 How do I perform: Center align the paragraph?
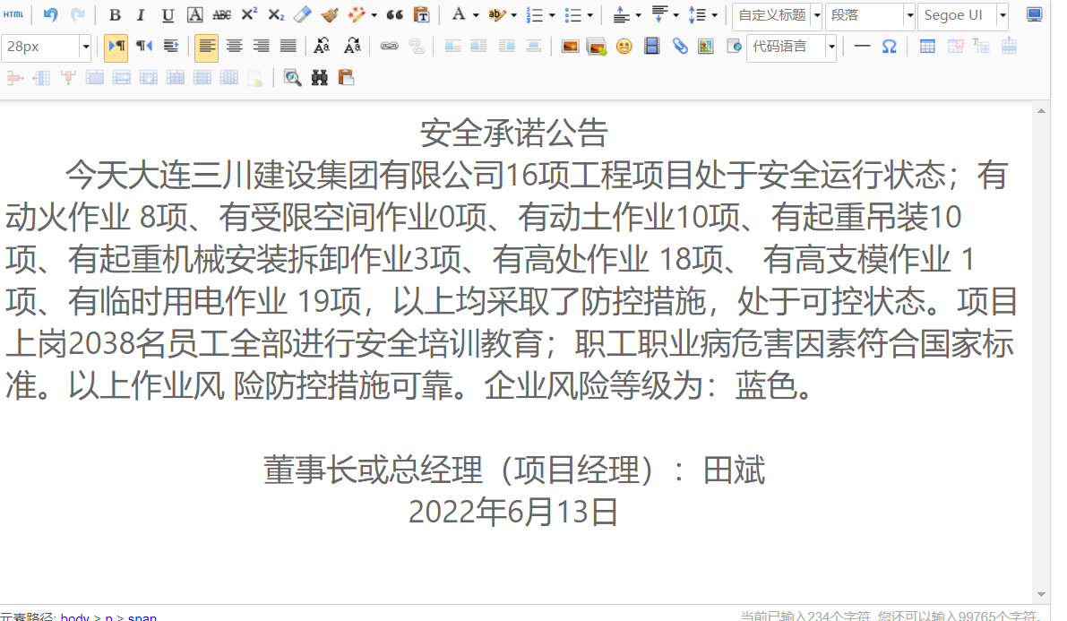coord(234,46)
